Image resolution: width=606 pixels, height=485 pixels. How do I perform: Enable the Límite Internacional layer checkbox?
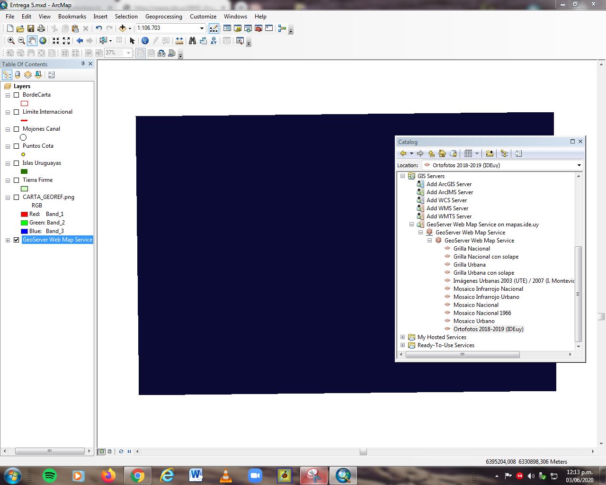point(17,112)
